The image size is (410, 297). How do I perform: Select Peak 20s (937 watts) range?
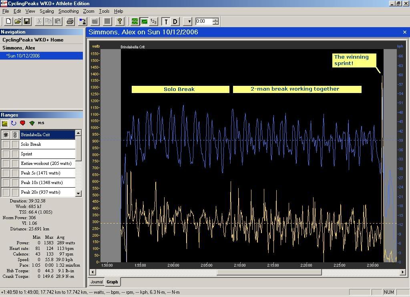tap(47, 192)
